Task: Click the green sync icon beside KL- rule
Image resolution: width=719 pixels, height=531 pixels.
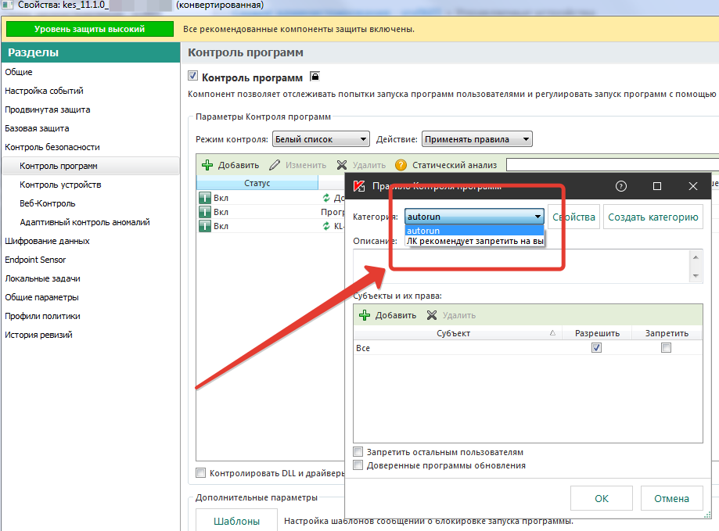Action: (326, 226)
